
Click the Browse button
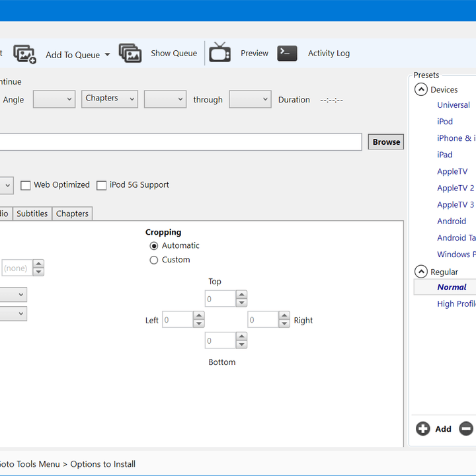[x=386, y=141]
